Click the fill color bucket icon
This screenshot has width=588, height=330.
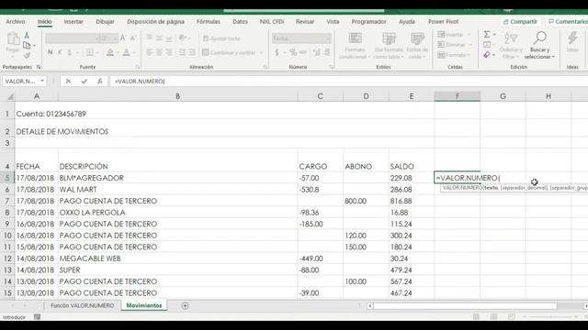[x=110, y=52]
